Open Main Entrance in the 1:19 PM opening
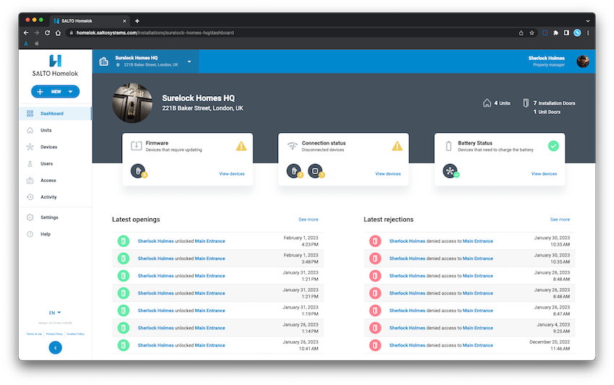The width and height of the screenshot is (614, 385). point(210,311)
